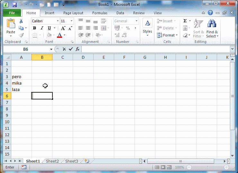Screen dimensions: 238x173
Task: Click the AutoSum sigma icon
Action: pos(185,21)
